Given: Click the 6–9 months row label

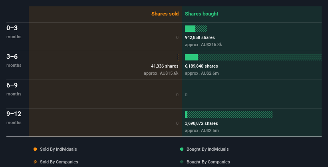Looking at the screenshot, I should point(14,89).
